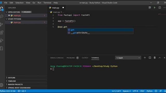Open the Explorer view in activity bar
Screen dimensions: 166x93
[x=2, y=9]
